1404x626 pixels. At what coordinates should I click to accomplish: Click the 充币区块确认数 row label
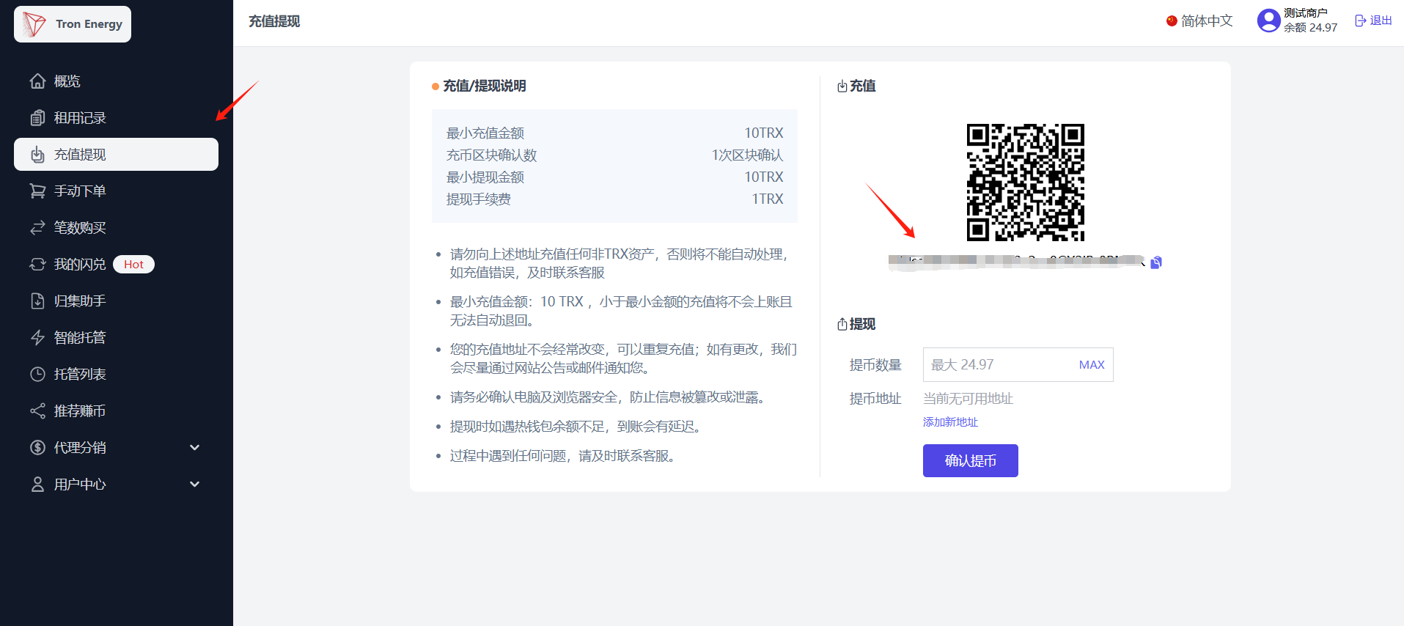tap(492, 155)
